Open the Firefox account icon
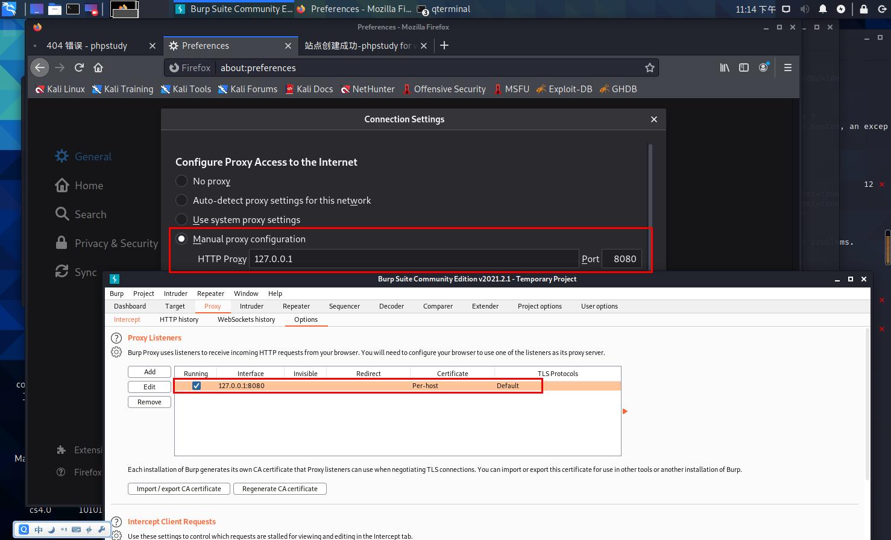 pyautogui.click(x=763, y=67)
